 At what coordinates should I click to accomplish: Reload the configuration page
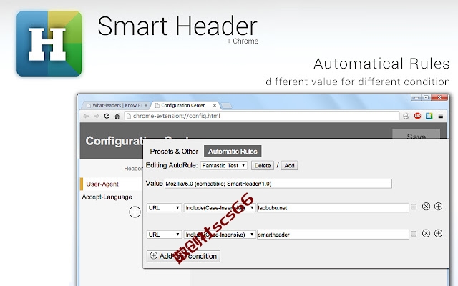(x=107, y=116)
